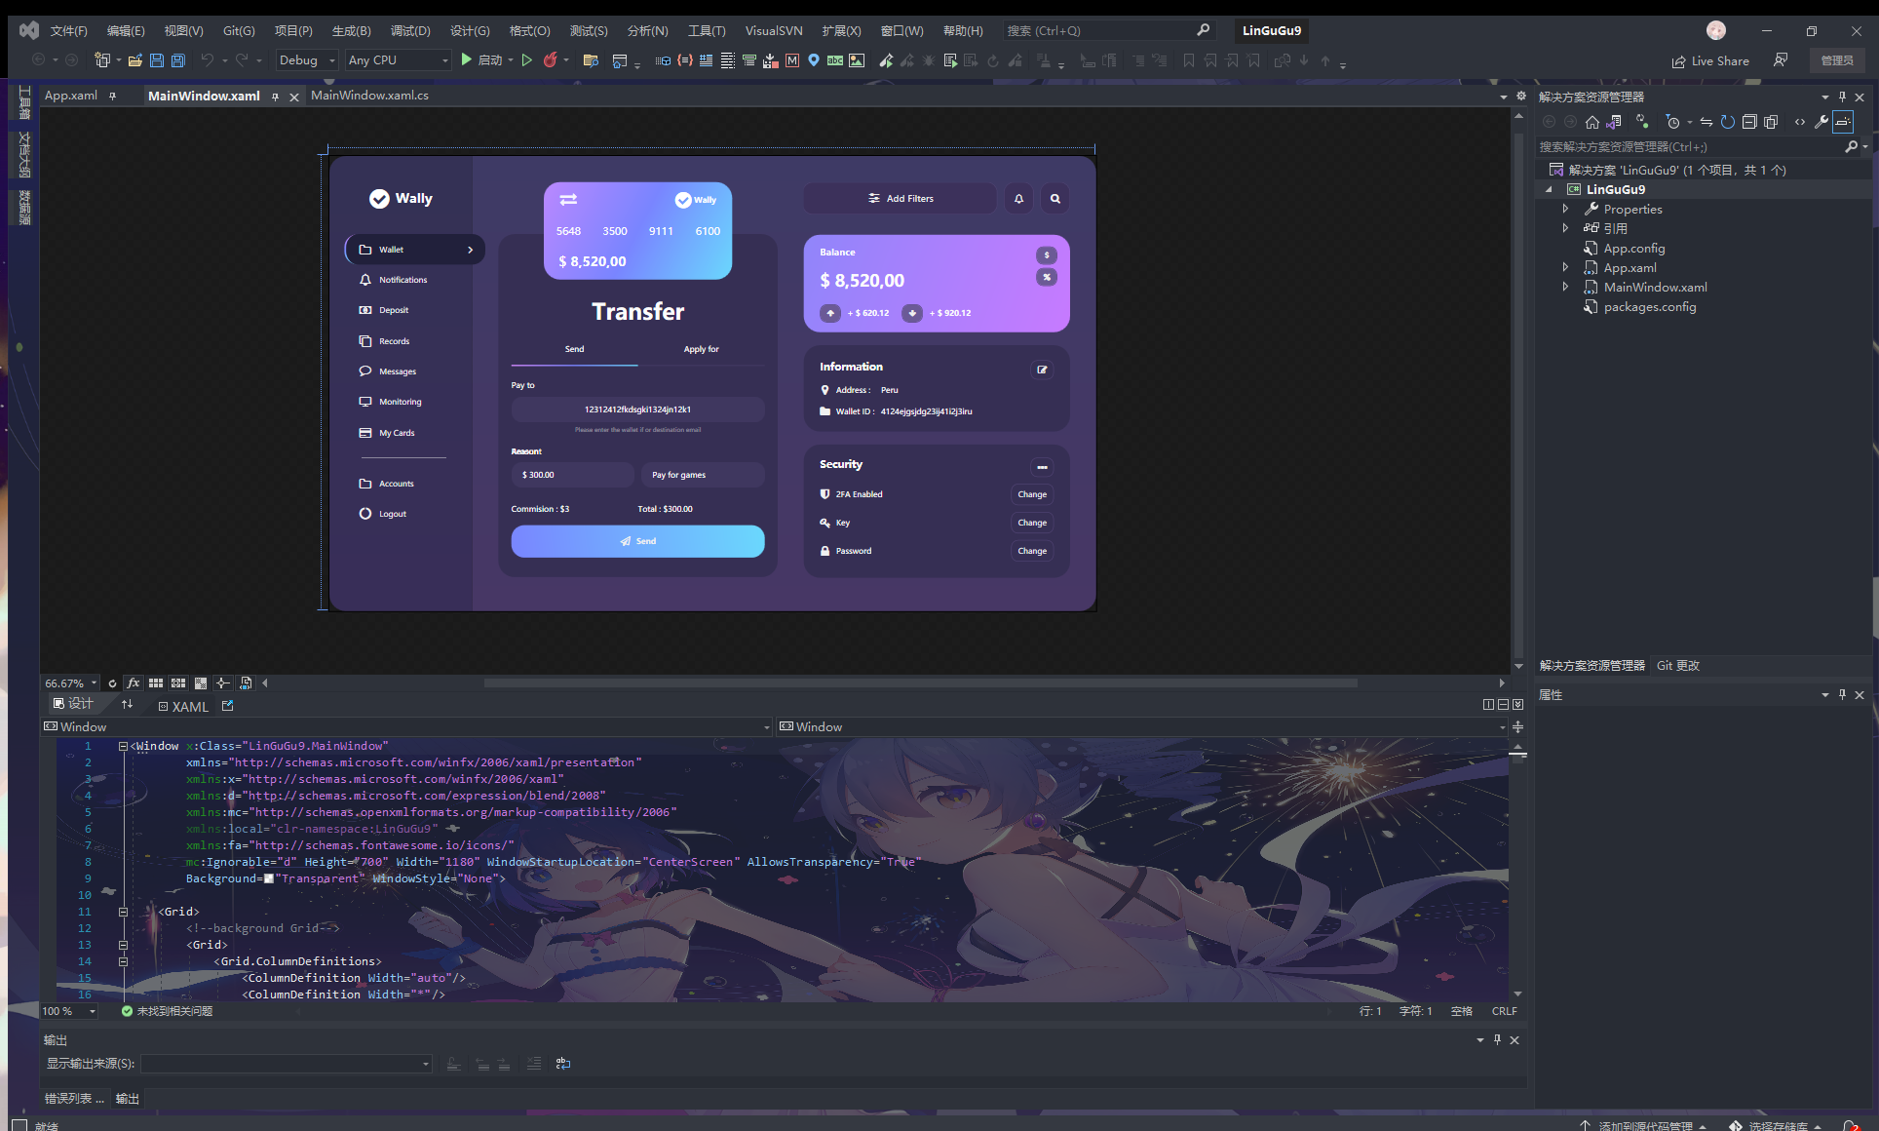The width and height of the screenshot is (1879, 1131).
Task: Toggle show snap grid in designer
Action: click(156, 683)
